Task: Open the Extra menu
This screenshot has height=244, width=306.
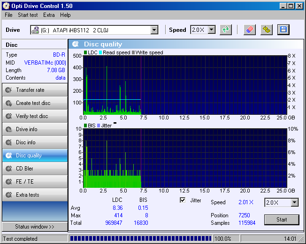Action: coord(49,15)
